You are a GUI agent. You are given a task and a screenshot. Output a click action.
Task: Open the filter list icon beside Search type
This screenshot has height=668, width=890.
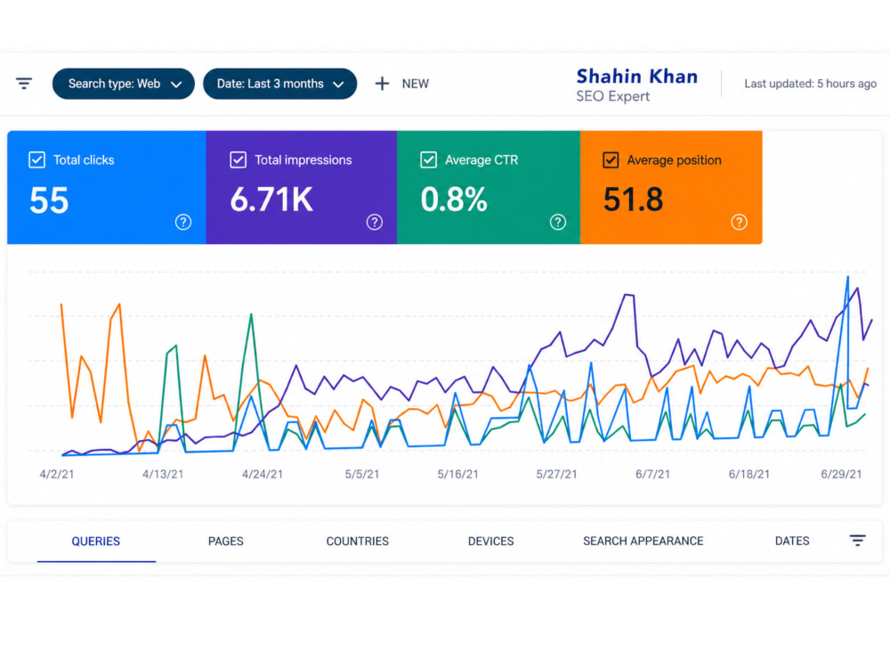[x=24, y=84]
